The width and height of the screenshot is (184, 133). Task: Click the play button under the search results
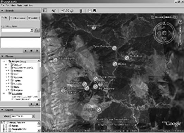click(x=26, y=51)
